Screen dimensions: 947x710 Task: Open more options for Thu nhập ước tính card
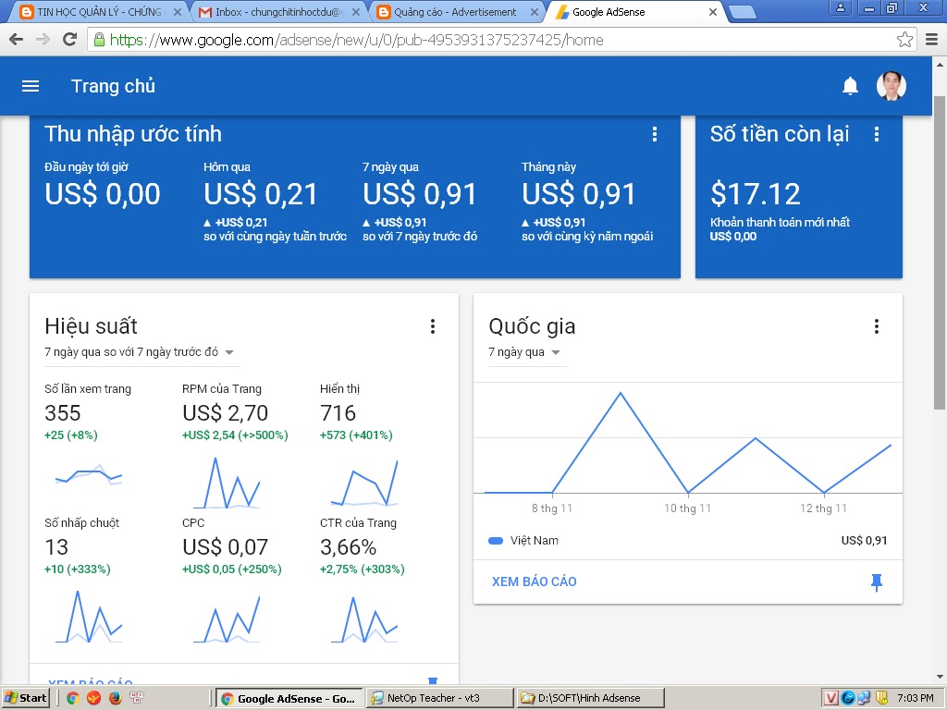click(x=655, y=134)
